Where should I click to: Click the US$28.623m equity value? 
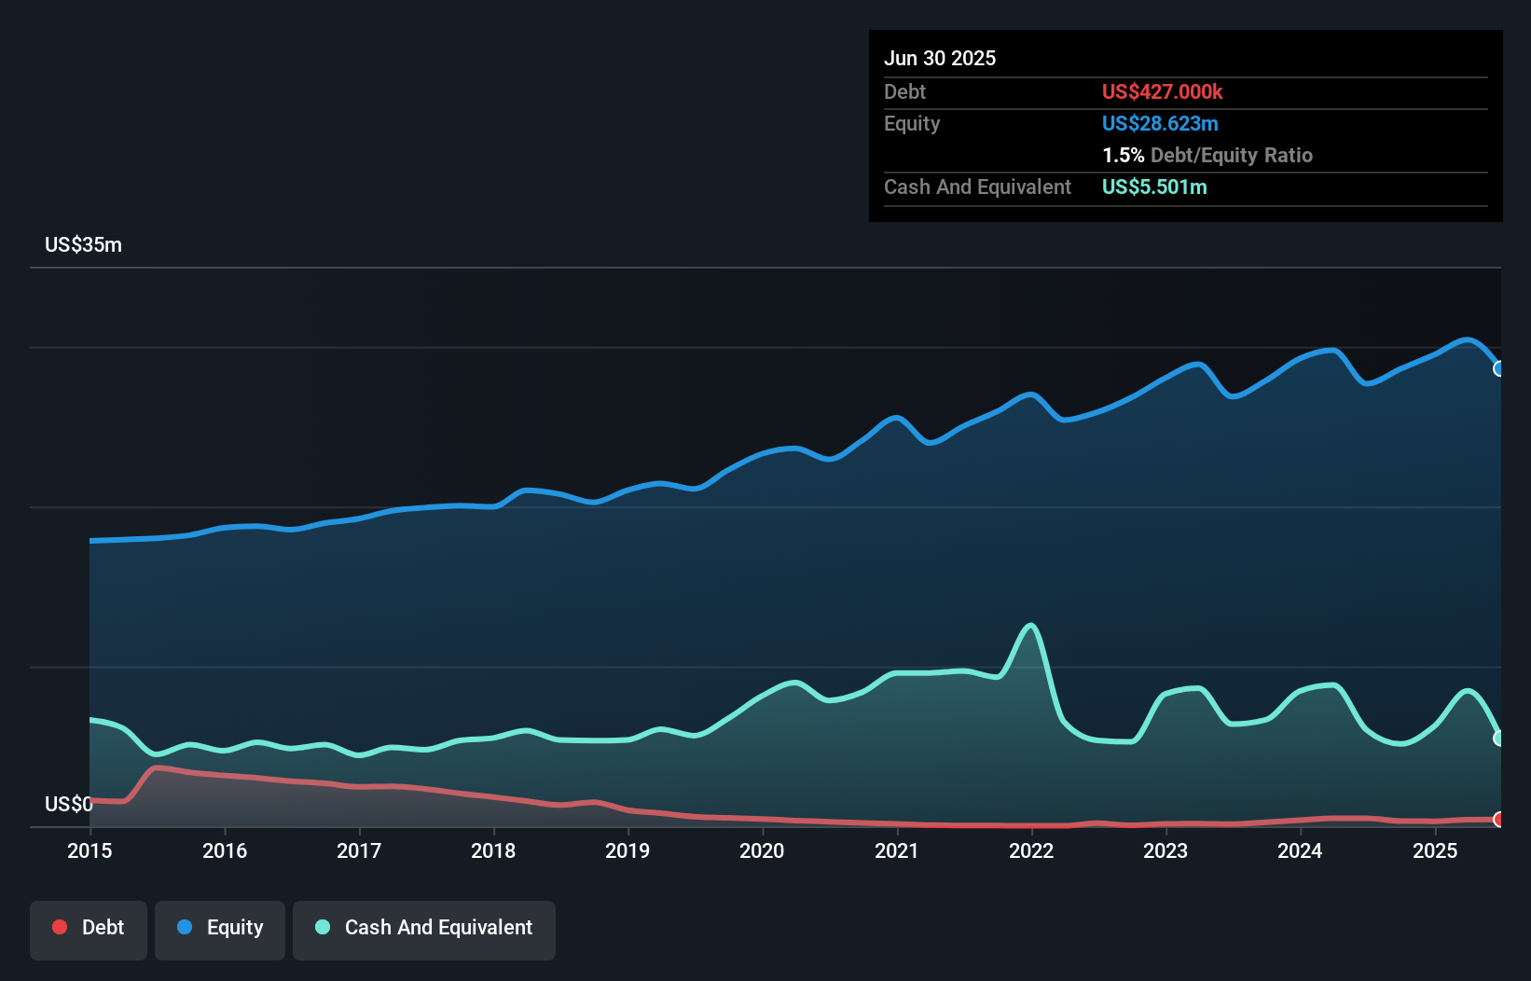point(1160,123)
